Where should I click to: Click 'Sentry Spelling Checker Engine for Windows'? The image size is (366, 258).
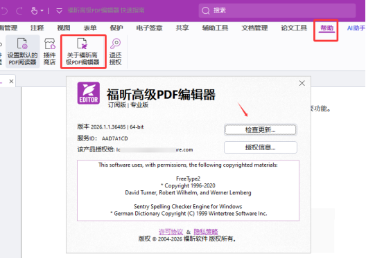pos(188,206)
